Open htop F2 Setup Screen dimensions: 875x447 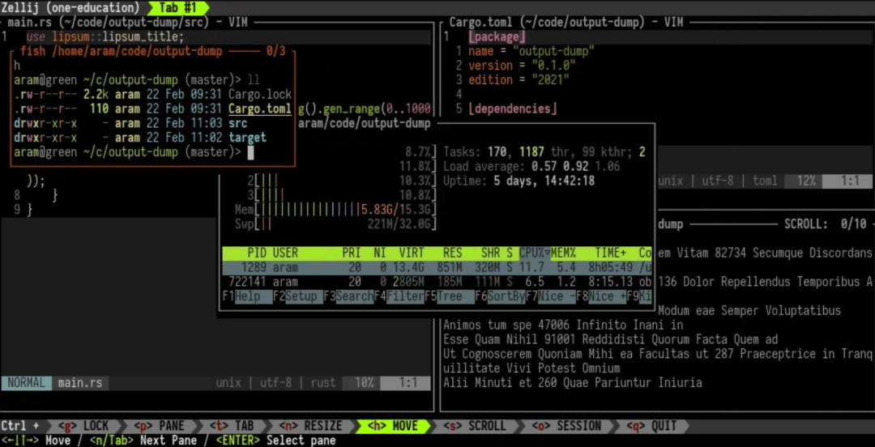point(298,296)
